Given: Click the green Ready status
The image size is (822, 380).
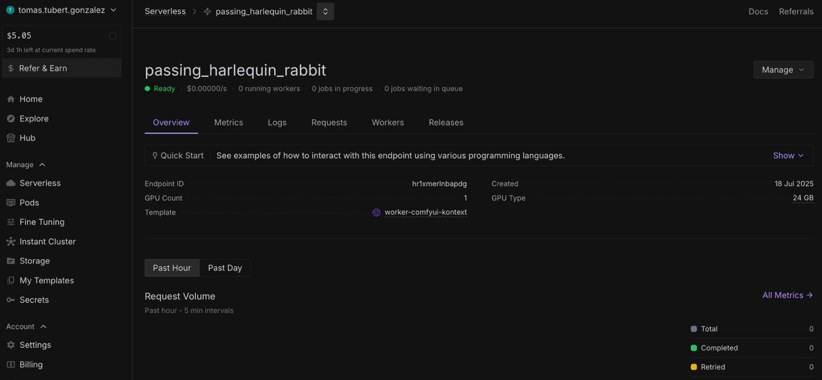Looking at the screenshot, I should [160, 89].
